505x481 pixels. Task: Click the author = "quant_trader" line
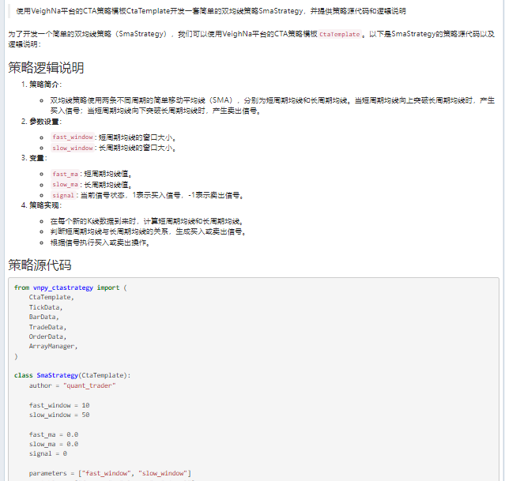(73, 385)
